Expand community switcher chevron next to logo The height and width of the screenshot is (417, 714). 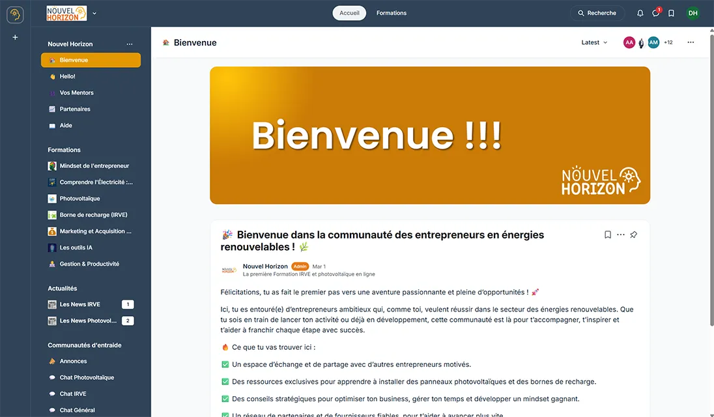(x=94, y=13)
